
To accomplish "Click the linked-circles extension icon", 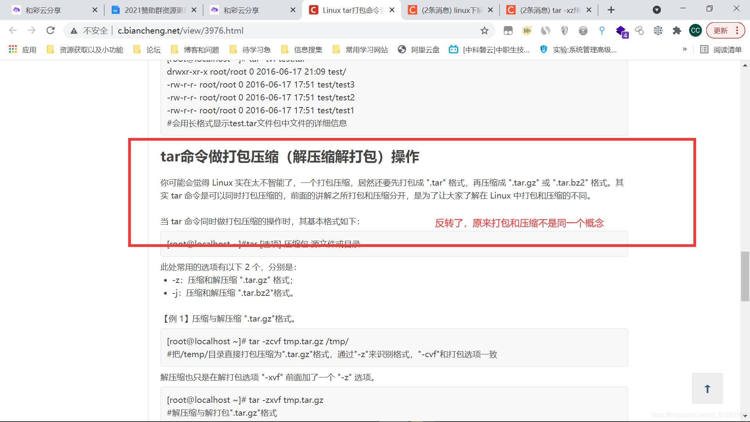I will tap(639, 30).
